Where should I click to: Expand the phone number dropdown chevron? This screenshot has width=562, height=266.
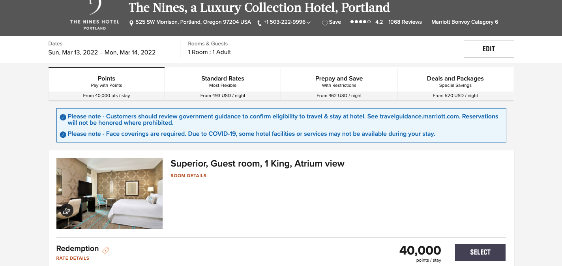[309, 22]
